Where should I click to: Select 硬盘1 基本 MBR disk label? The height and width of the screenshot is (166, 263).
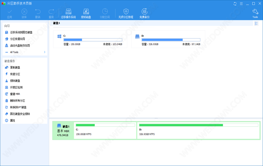[63, 130]
